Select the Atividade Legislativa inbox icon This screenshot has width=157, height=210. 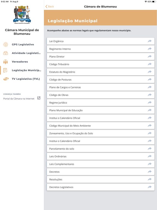[6, 53]
